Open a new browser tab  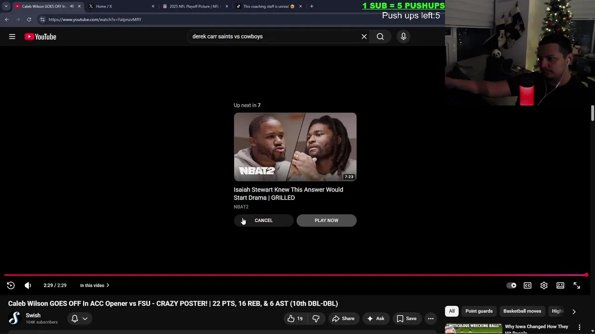[x=311, y=6]
